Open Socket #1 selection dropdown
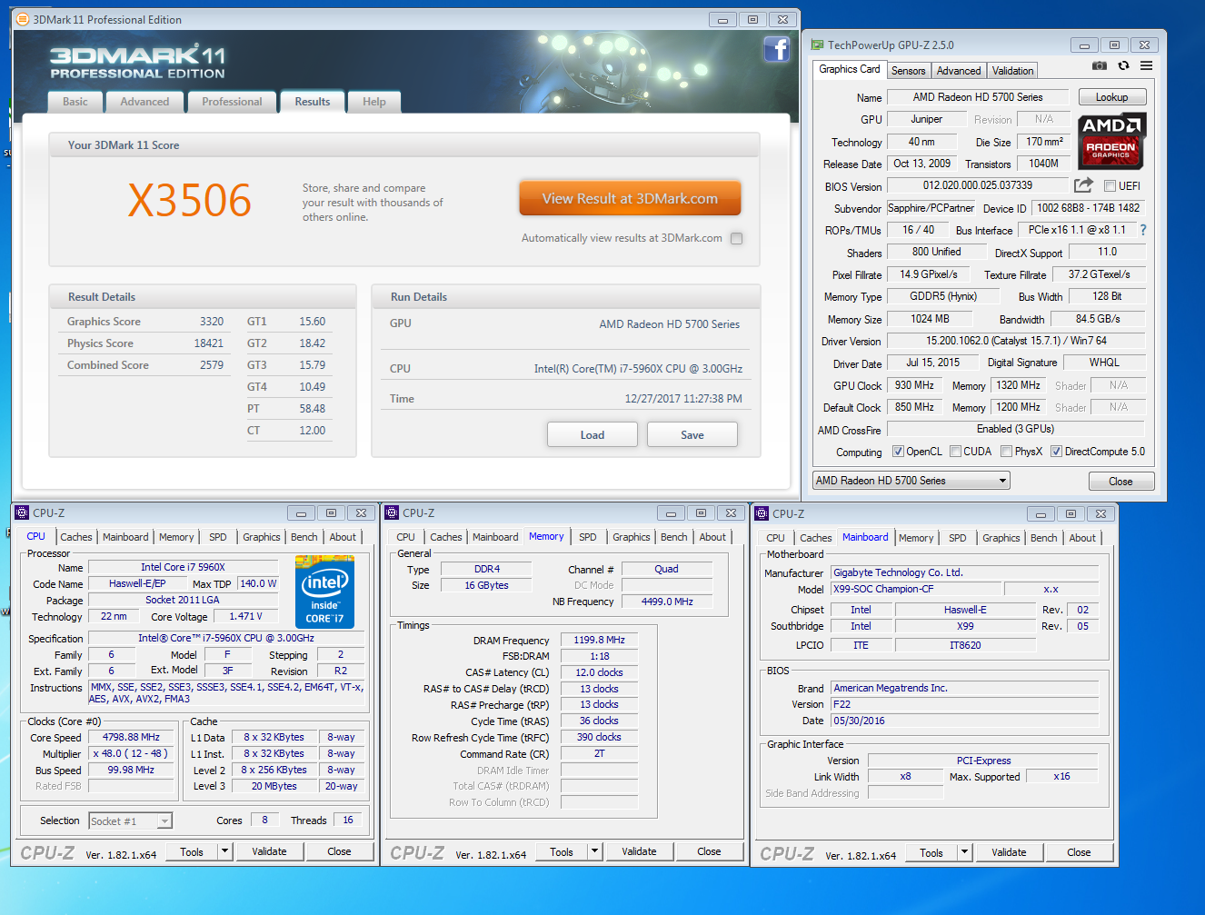1205x915 pixels. pos(131,821)
